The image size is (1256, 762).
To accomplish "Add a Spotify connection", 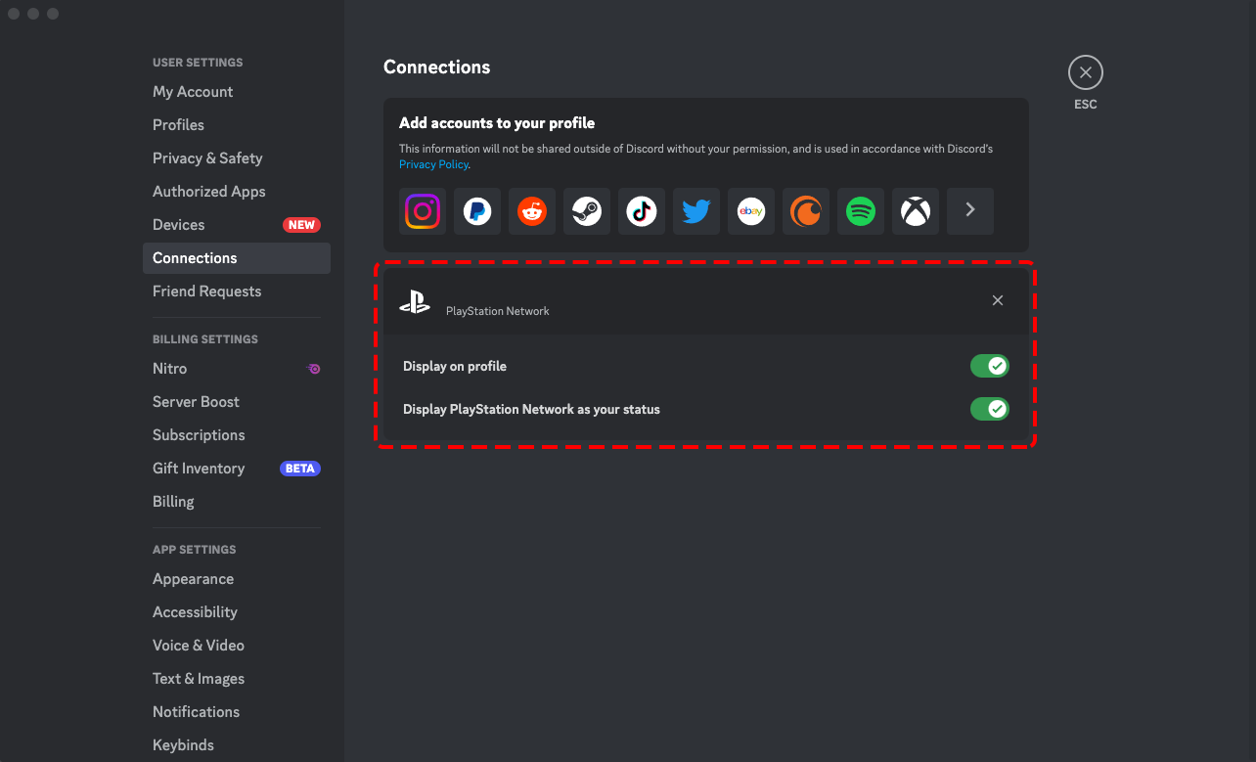I will coord(861,211).
